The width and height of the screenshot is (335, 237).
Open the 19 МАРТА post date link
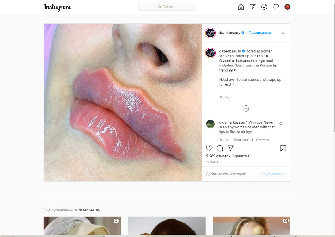[x=212, y=162]
